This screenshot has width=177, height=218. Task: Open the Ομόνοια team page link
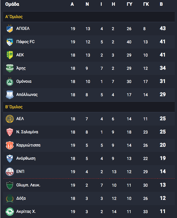(x=24, y=81)
